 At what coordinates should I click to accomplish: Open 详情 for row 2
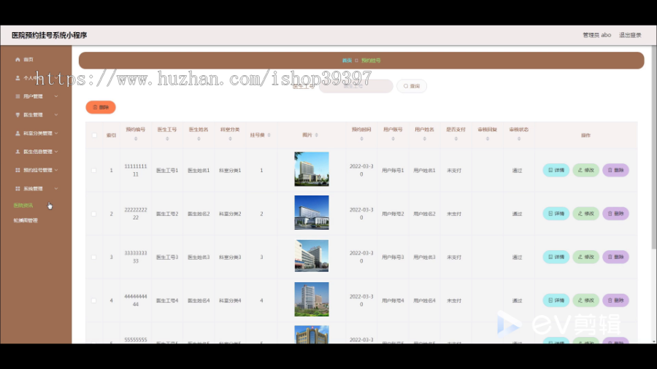click(x=556, y=214)
